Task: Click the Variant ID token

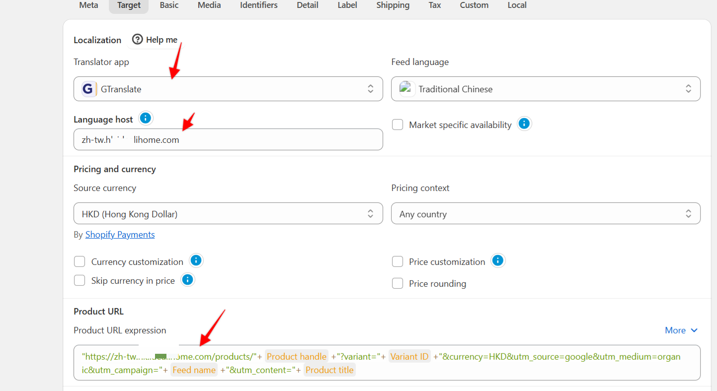Action: (x=409, y=356)
